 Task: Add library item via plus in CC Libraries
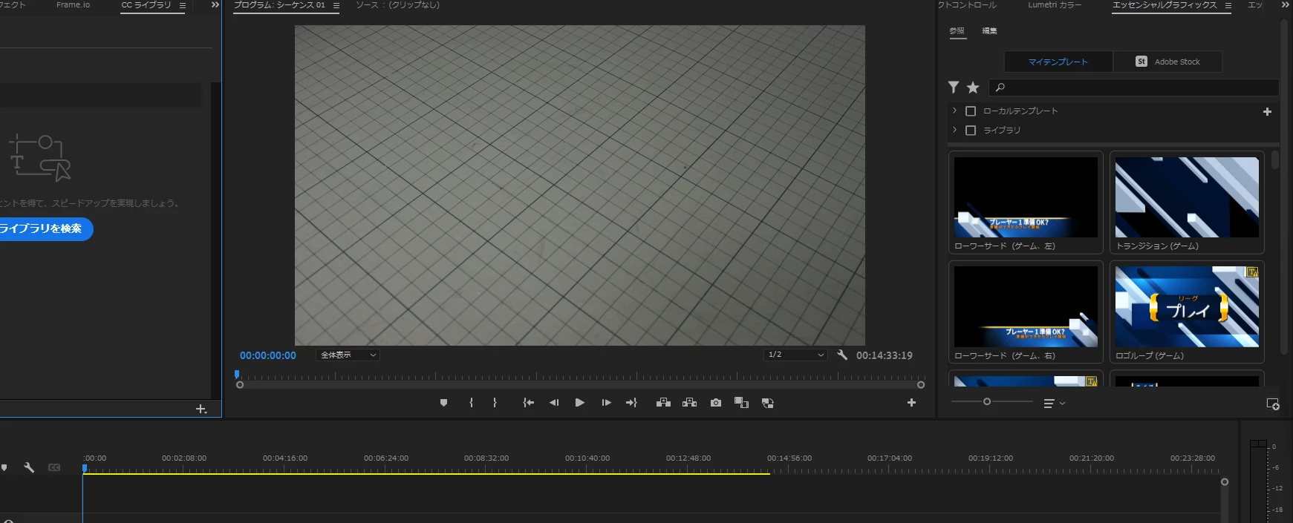201,409
